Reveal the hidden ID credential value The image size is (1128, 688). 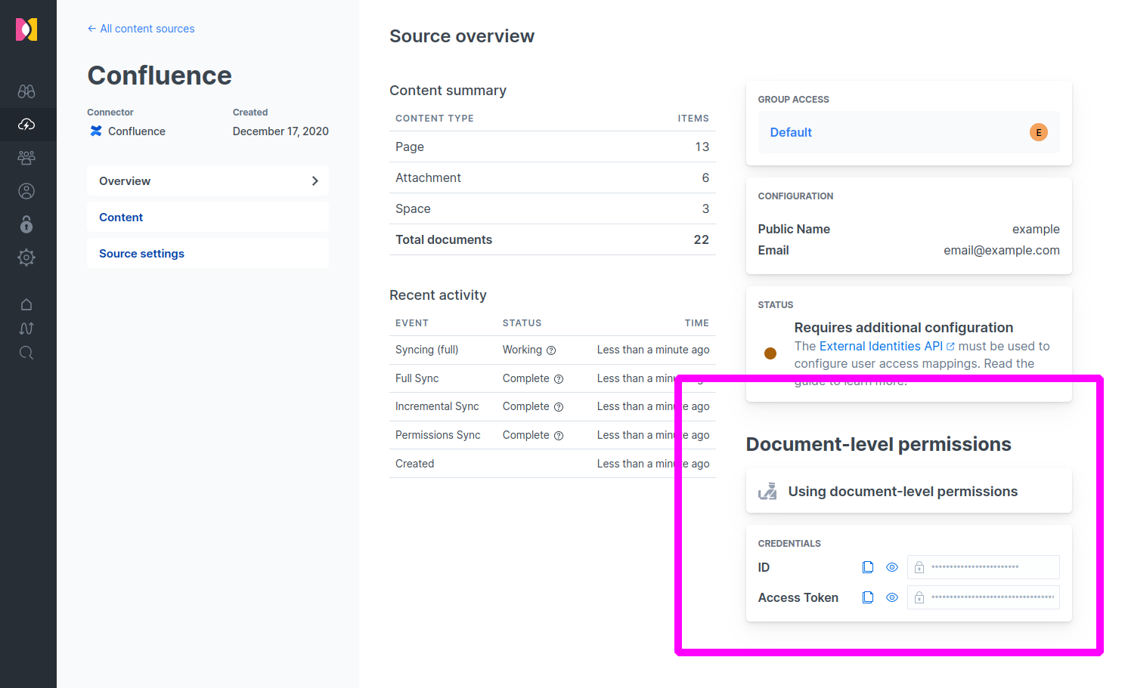(x=891, y=566)
